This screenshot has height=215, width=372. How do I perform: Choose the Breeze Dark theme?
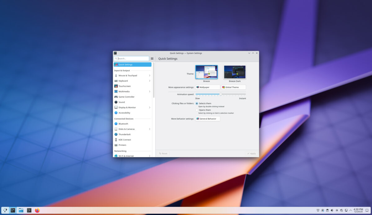(234, 71)
